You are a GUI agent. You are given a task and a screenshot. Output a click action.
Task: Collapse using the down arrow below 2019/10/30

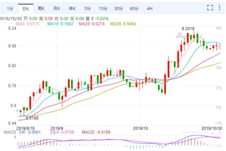click(x=219, y=133)
